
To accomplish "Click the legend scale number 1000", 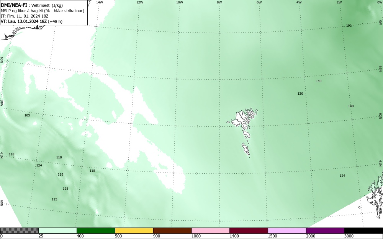I will pos(196,236).
